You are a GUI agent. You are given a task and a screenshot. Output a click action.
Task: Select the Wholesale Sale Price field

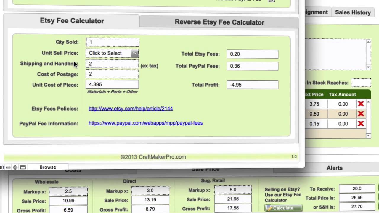tap(68, 201)
